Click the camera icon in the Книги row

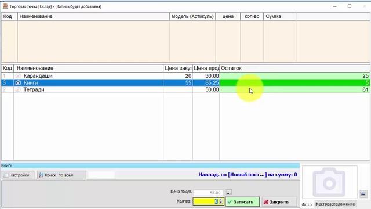click(18, 82)
